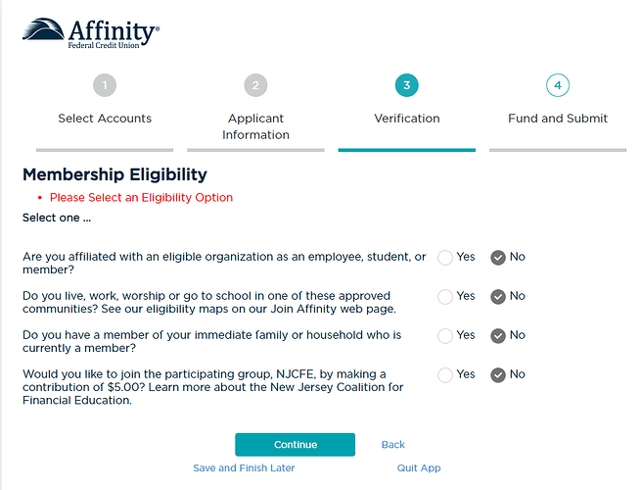Screen dimensions: 641x490
Task: Select Yes for eligible organization affiliation
Action: point(446,258)
